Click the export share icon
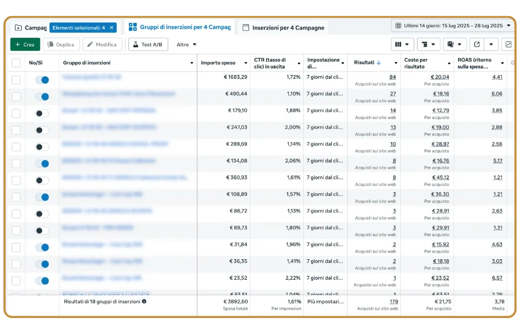This screenshot has width=522, height=333. pos(476,44)
